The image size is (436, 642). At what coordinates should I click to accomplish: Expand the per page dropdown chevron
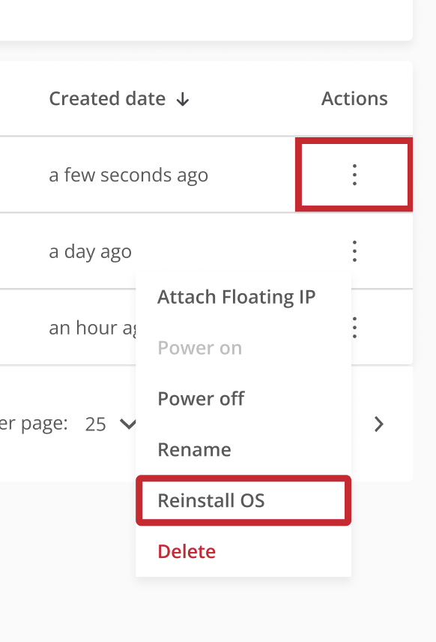127,424
